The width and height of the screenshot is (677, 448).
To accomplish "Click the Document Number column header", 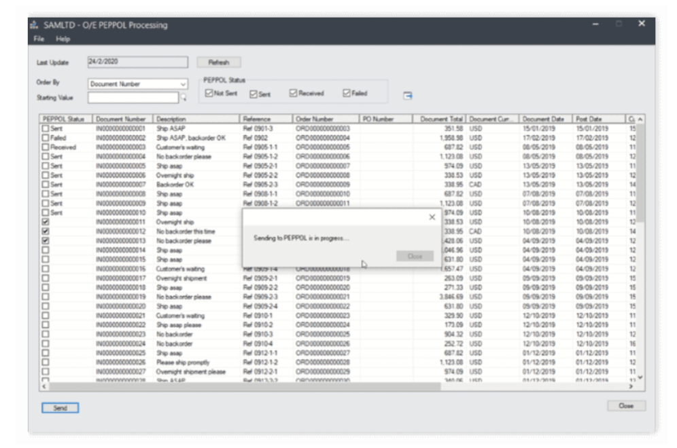I will point(122,119).
